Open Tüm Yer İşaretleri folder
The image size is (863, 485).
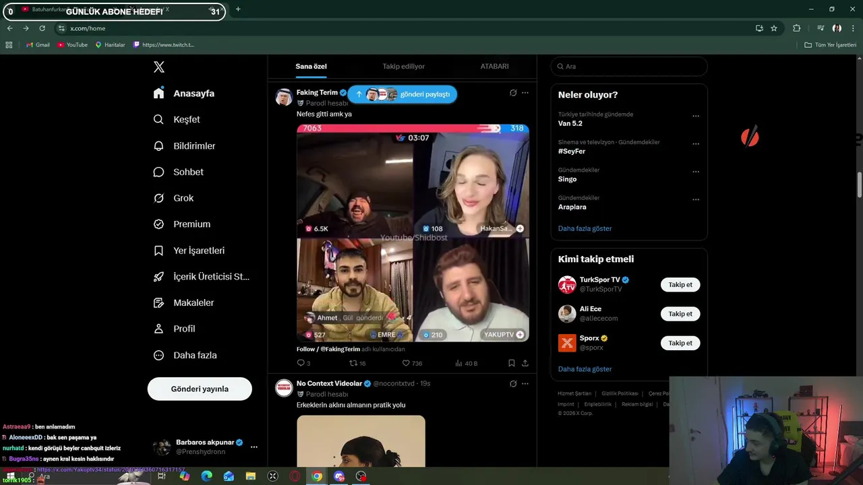point(830,44)
